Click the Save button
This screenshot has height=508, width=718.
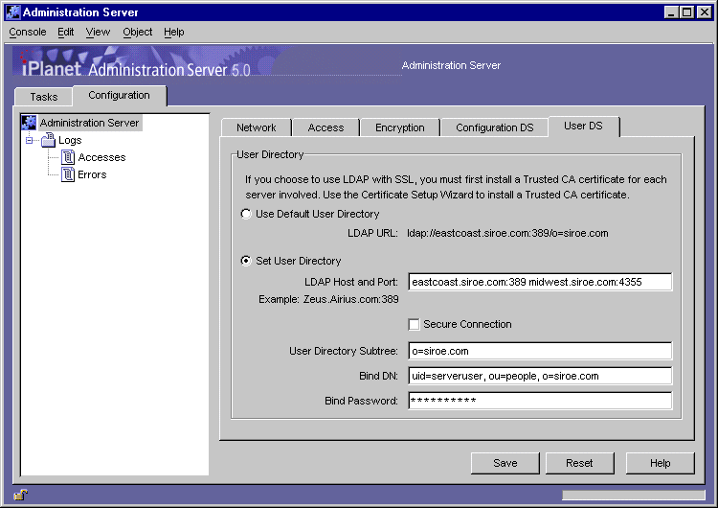(505, 463)
